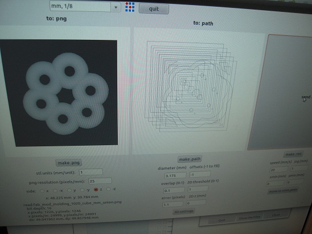The width and height of the screenshot is (312, 234).
Task: Click the move to xmin,ymin button
Action: click(x=283, y=190)
